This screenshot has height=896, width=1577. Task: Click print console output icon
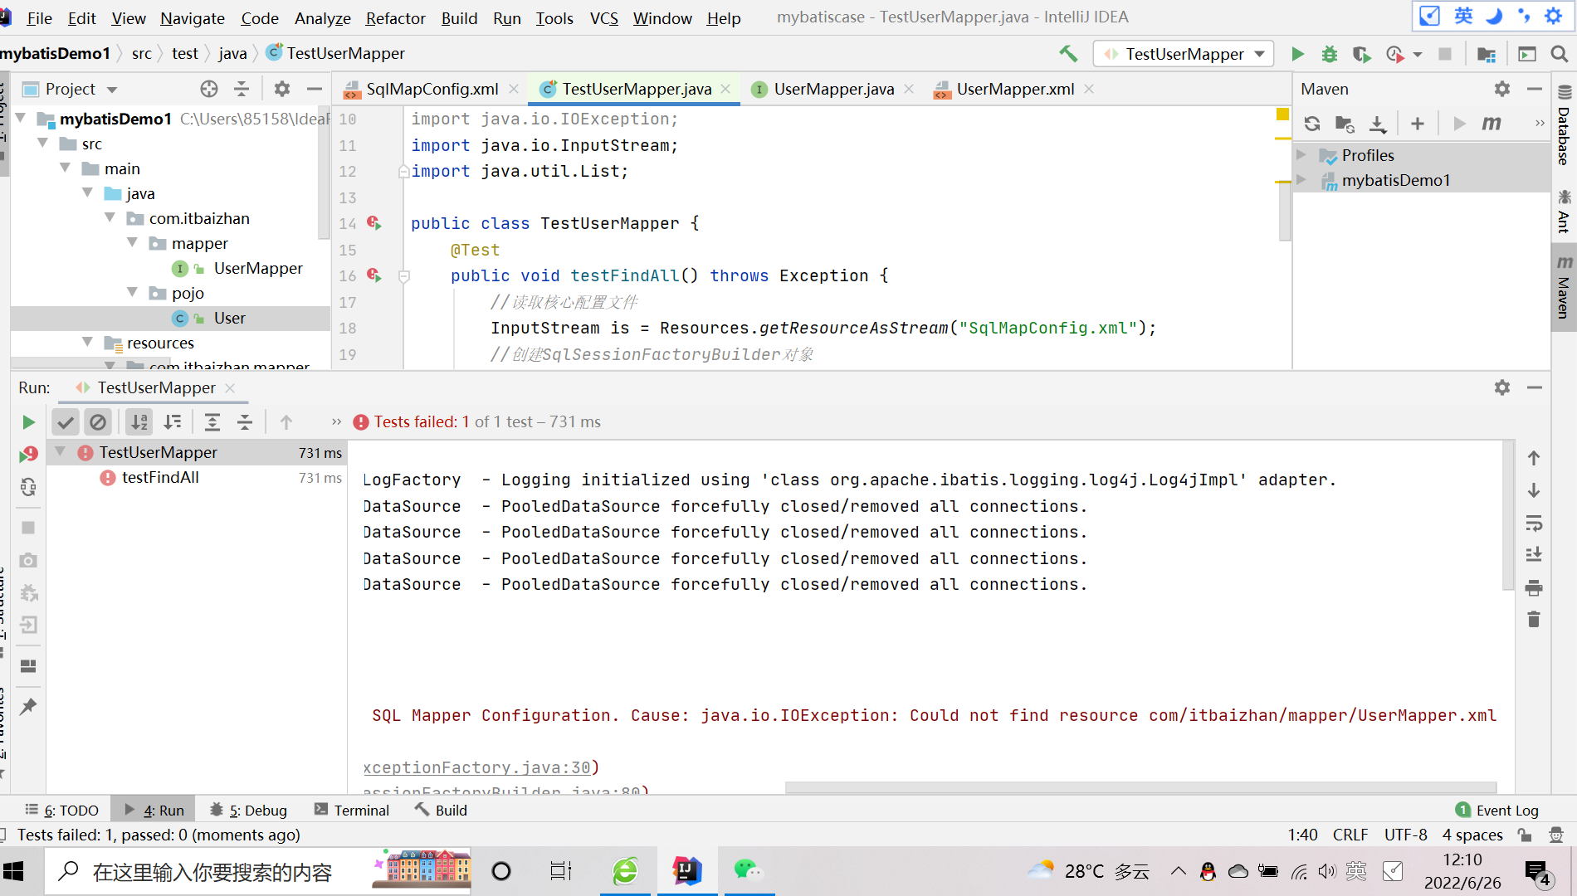[1534, 587]
